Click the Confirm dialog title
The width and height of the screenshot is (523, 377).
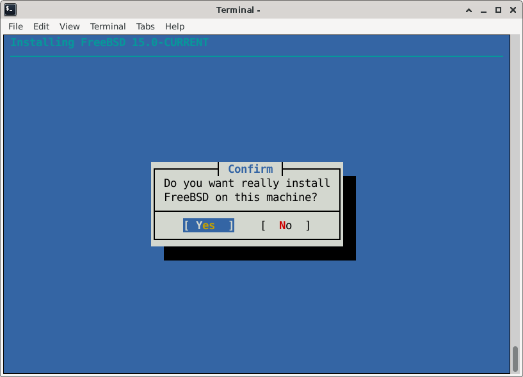click(x=250, y=169)
